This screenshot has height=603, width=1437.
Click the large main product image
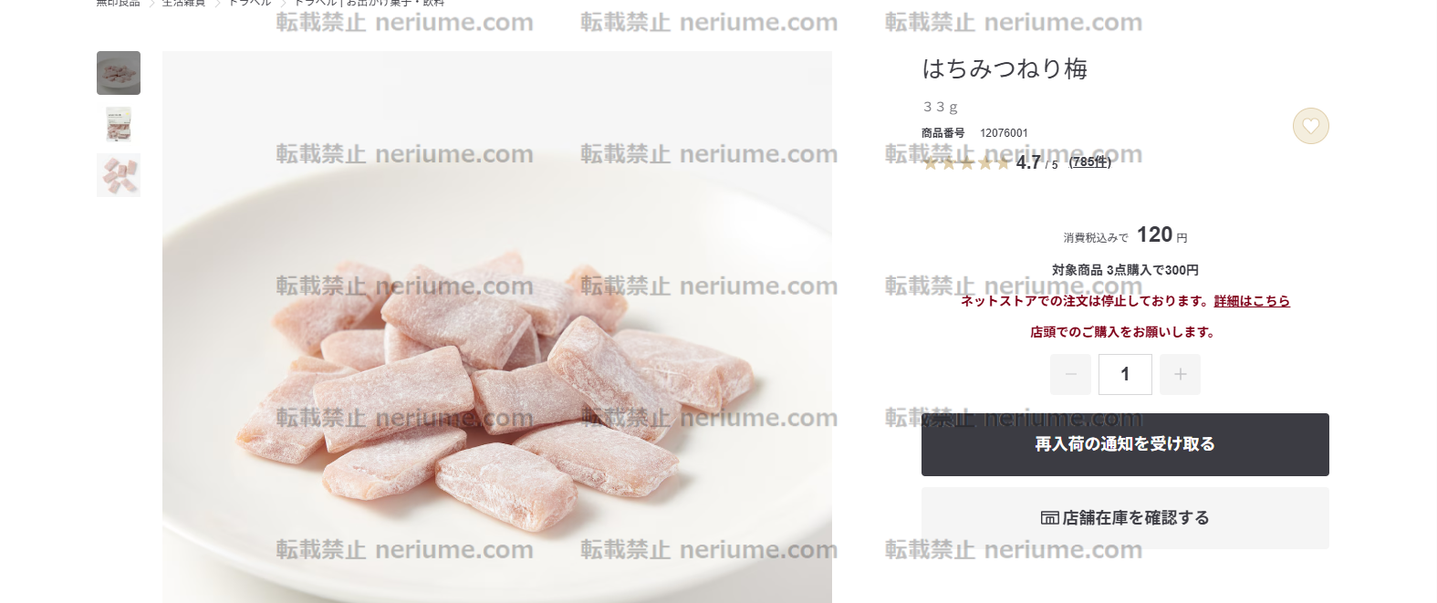tap(497, 327)
